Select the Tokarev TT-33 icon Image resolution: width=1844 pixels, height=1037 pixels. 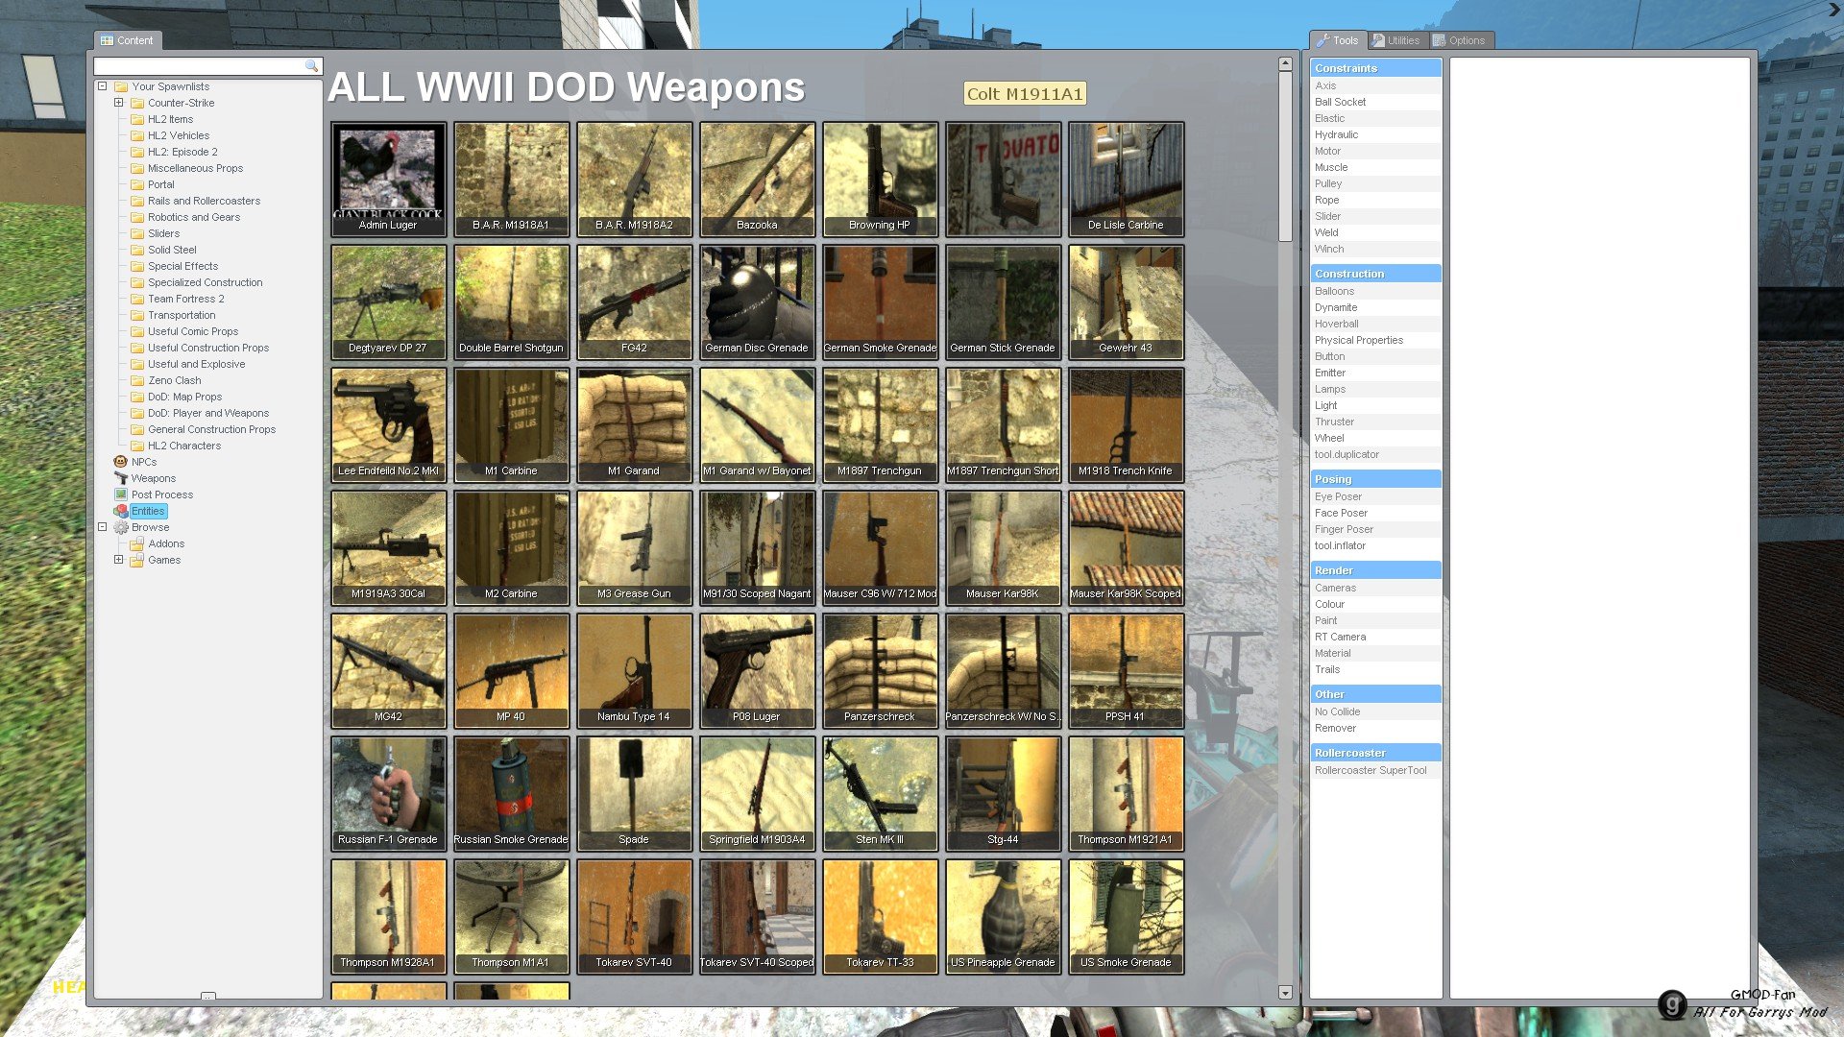click(880, 916)
